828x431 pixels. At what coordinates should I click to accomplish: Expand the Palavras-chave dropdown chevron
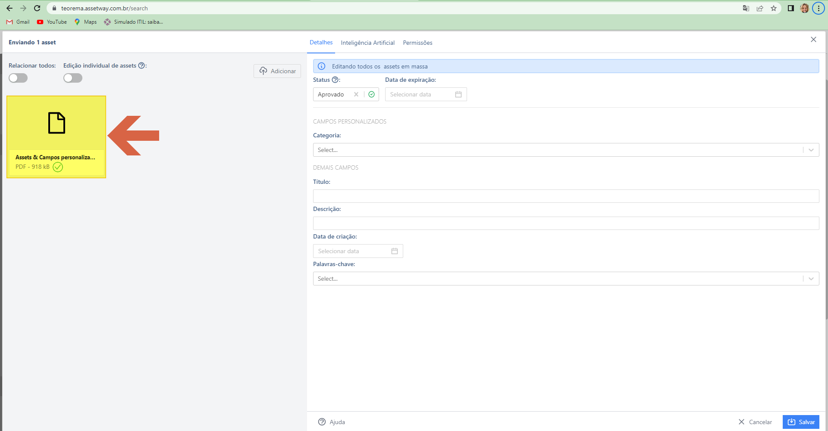point(811,279)
